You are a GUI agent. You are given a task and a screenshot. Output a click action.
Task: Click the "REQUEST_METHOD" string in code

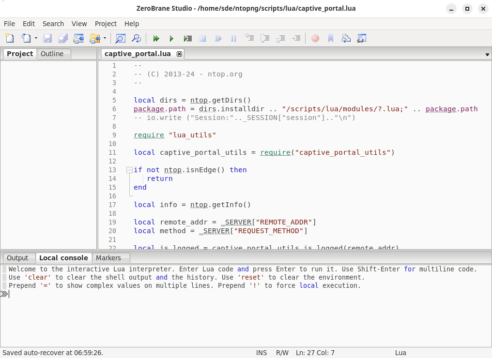click(x=269, y=231)
